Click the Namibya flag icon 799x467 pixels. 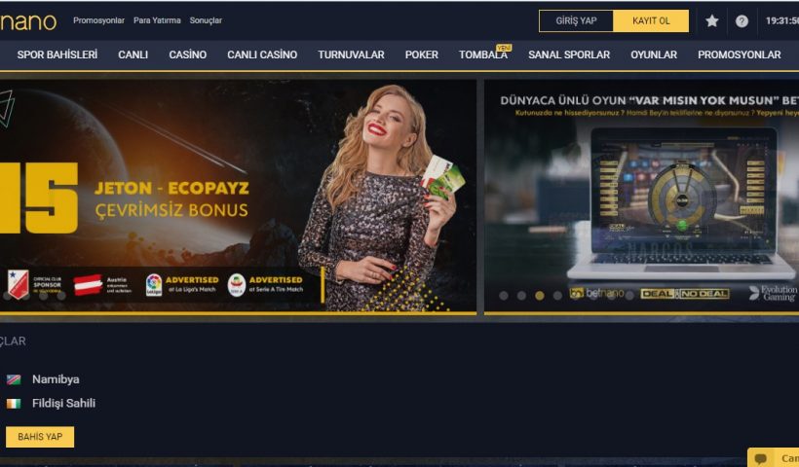(x=14, y=379)
